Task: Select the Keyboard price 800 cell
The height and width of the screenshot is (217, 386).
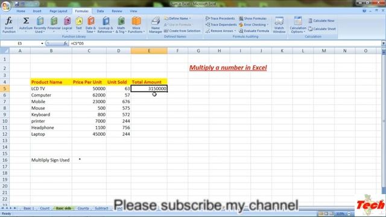Action: tap(89, 115)
